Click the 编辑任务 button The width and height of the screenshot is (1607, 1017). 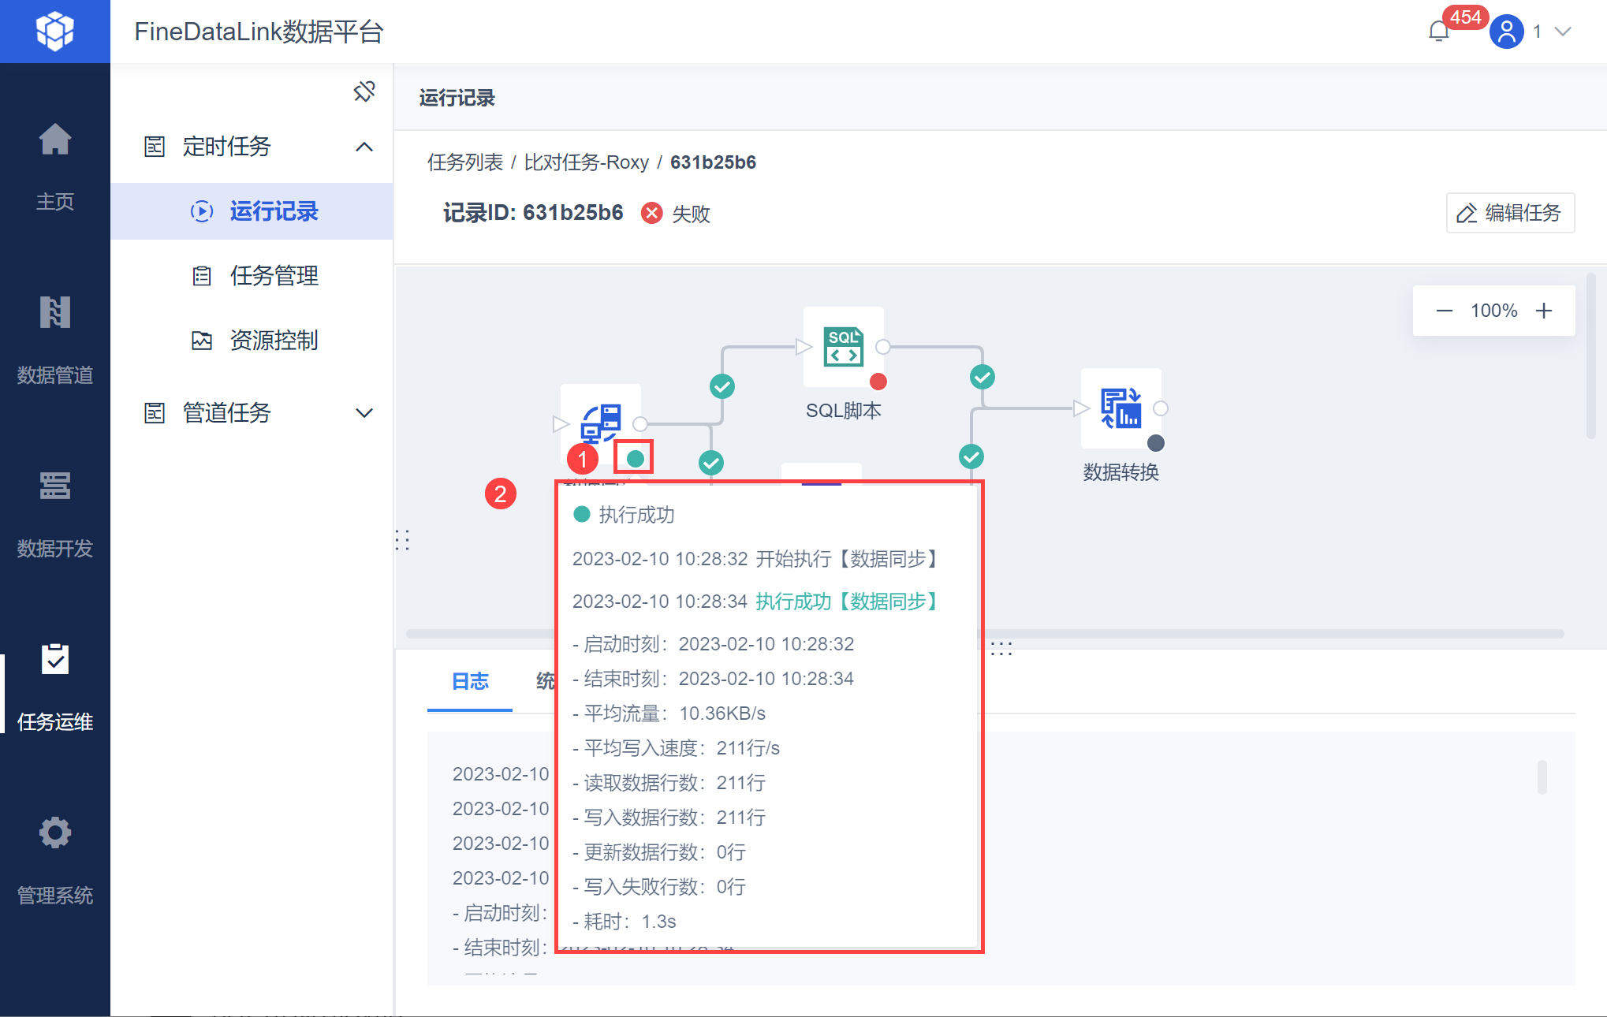(x=1510, y=213)
